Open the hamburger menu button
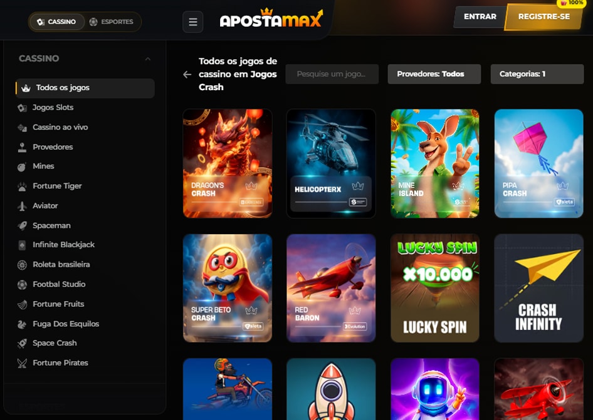 193,22
